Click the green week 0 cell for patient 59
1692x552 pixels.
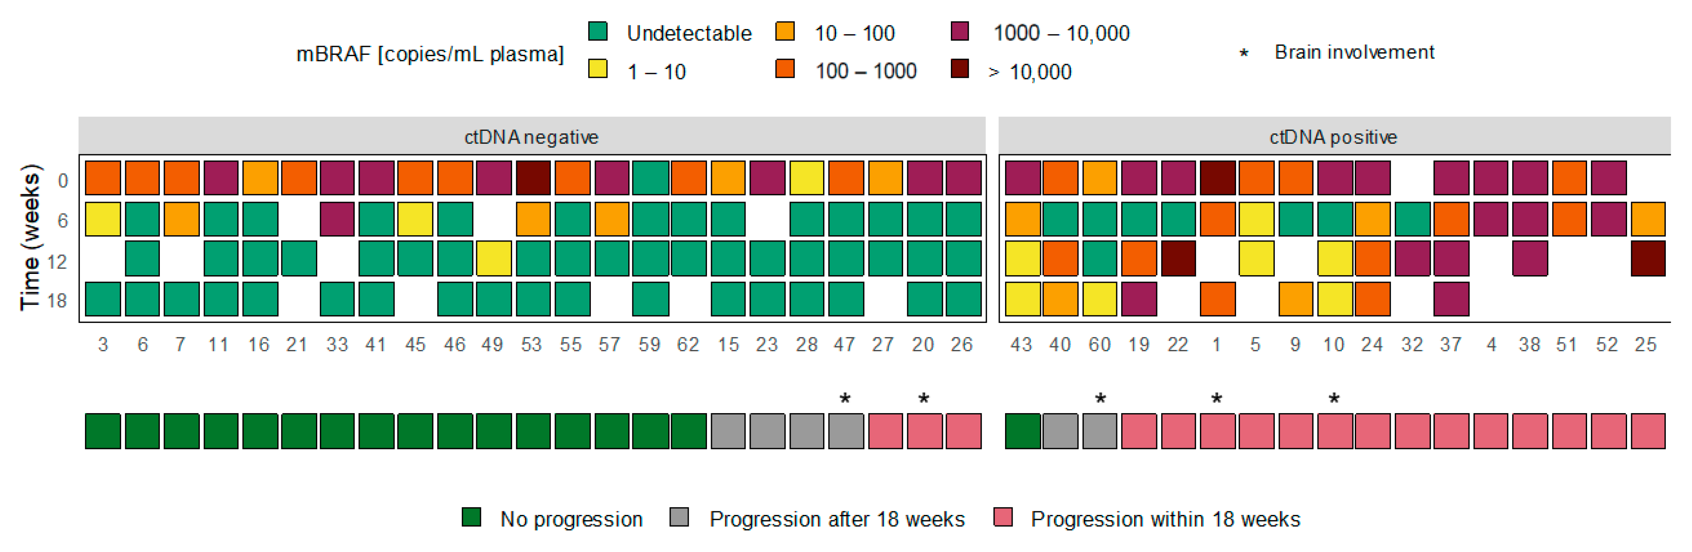point(650,177)
